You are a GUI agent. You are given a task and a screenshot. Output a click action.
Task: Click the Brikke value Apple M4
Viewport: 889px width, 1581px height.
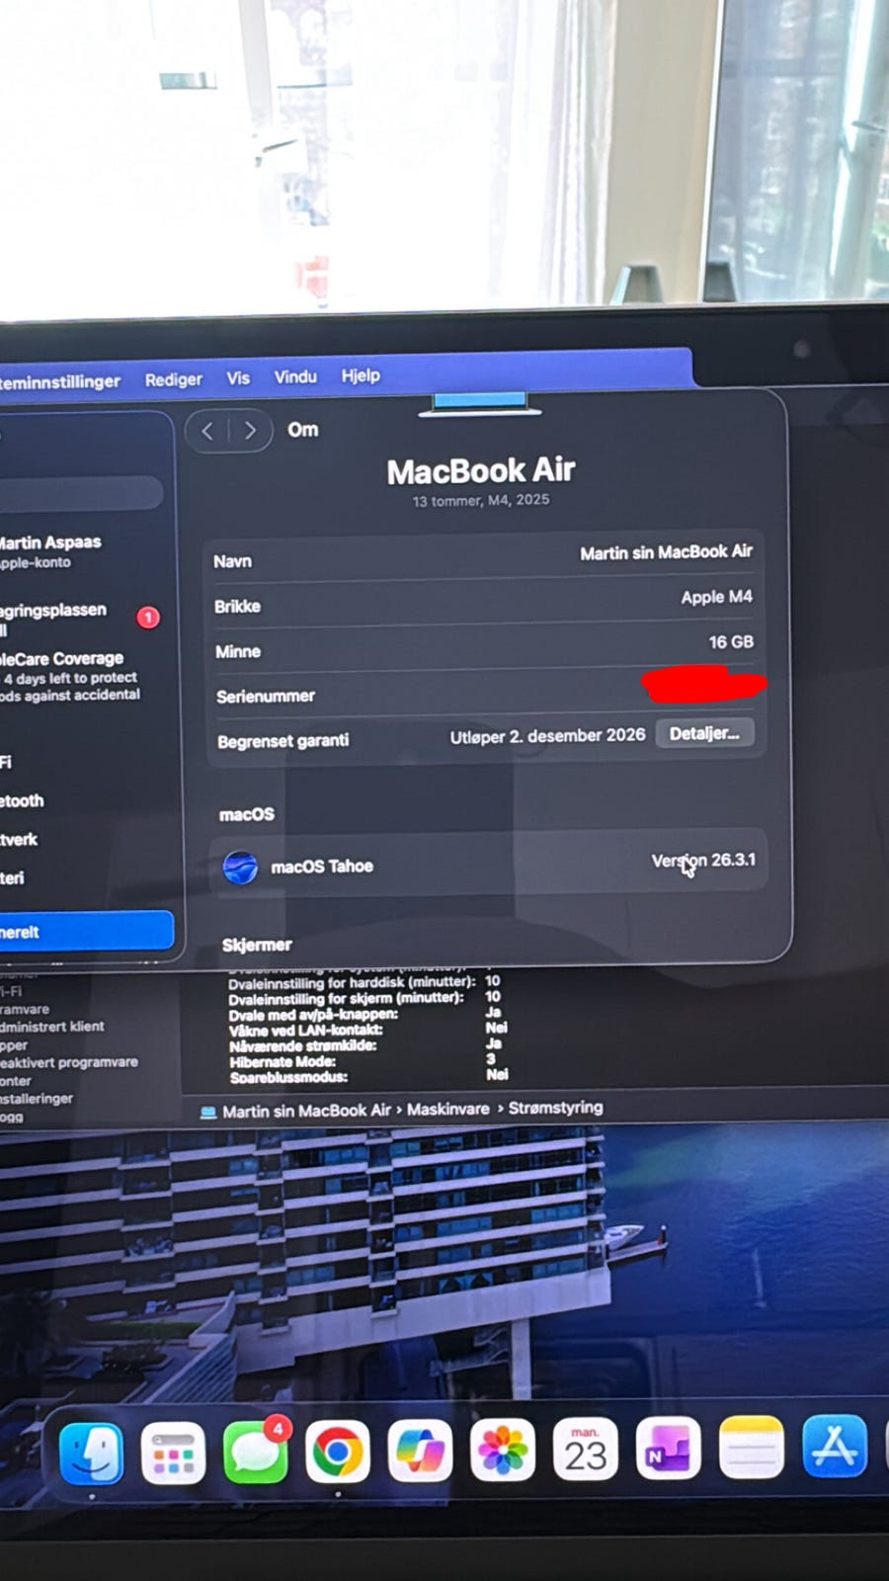[x=716, y=597]
